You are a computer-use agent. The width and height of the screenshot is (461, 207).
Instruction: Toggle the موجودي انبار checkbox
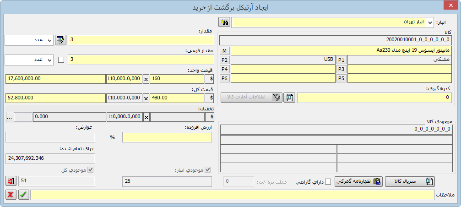point(208,170)
